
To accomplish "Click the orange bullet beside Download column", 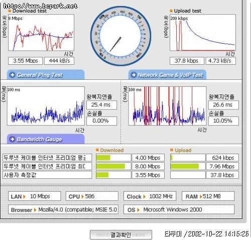I will point(97,150).
